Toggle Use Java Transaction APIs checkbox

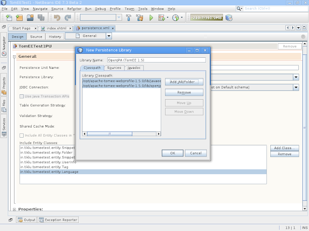pyautogui.click(x=21, y=96)
